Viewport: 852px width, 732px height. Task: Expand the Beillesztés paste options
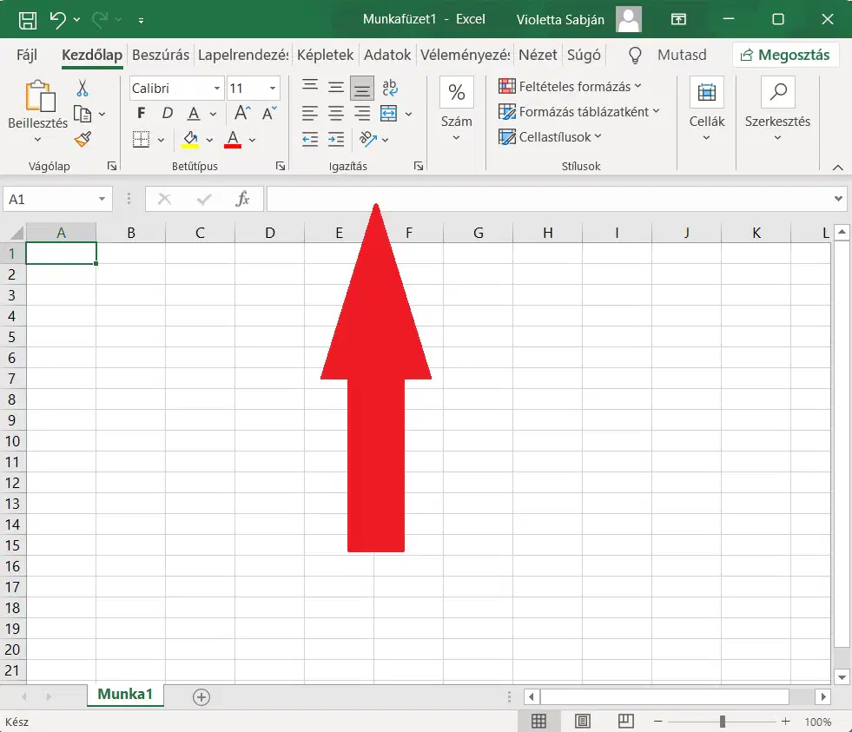click(37, 140)
